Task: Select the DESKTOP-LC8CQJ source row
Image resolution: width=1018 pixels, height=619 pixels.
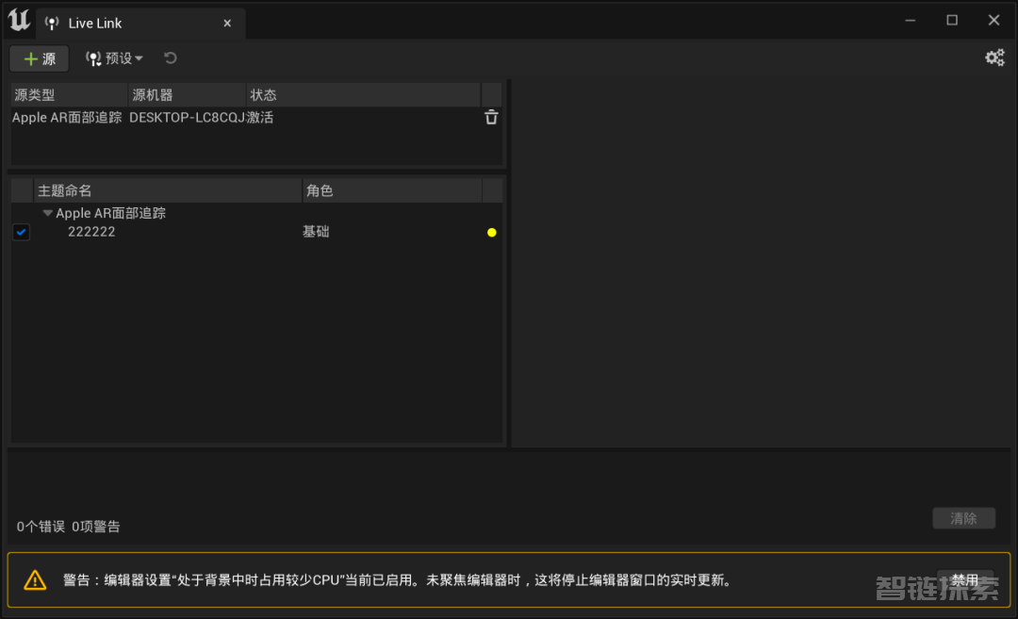Action: (x=187, y=118)
